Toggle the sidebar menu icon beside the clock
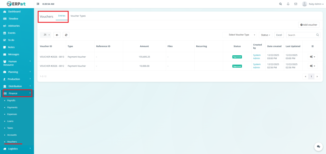Screen dimensions: 326x154 (x=38, y=4)
